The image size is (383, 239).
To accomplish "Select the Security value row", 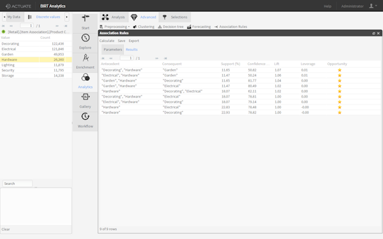I will click(36, 70).
